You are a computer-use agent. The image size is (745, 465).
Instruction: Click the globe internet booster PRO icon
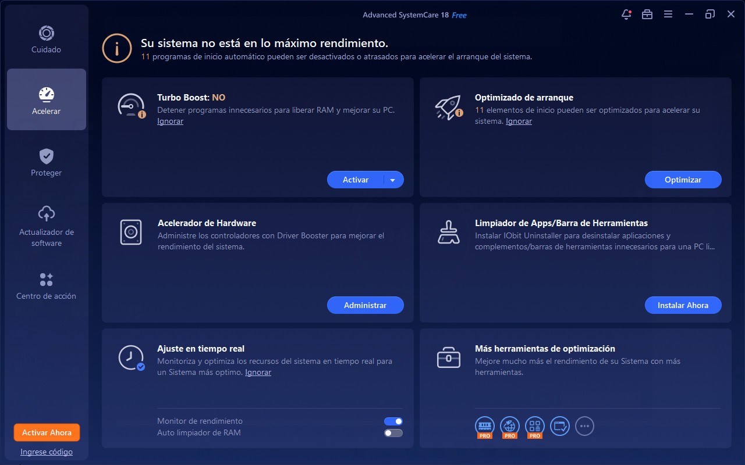click(510, 426)
